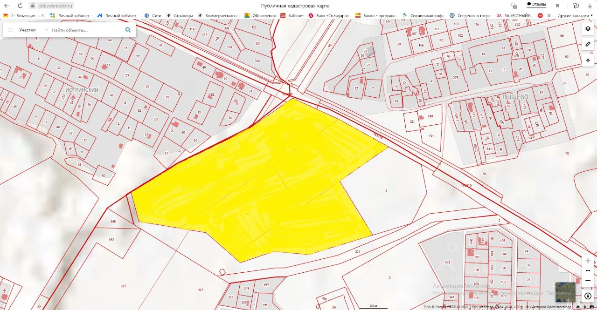The image size is (597, 310).
Task: Open the 'Справочная инфо' bookmark
Action: pos(423,15)
